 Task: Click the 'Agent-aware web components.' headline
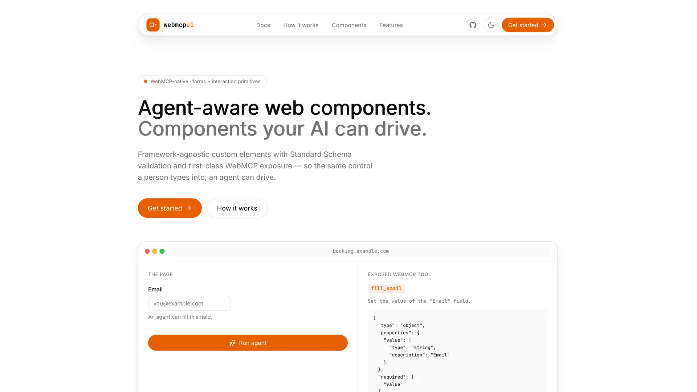pos(284,108)
